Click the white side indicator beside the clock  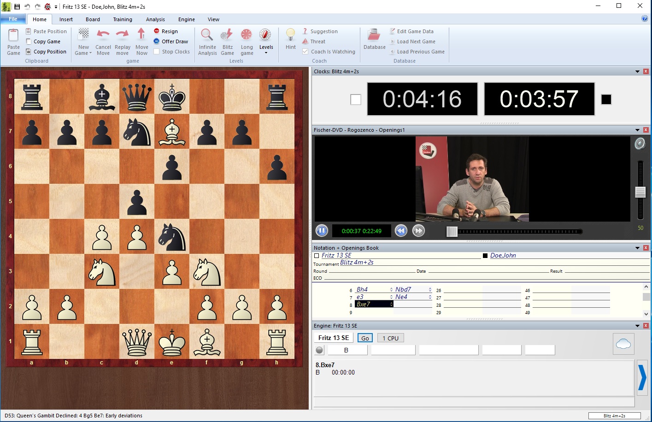(355, 99)
